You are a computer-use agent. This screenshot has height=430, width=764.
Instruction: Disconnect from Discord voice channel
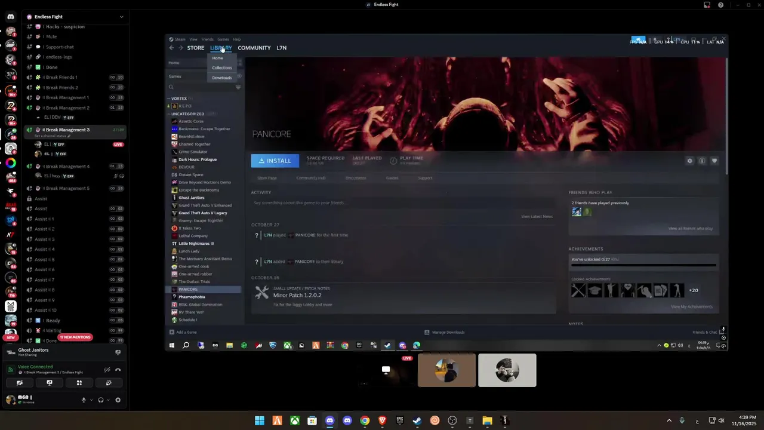[118, 370]
